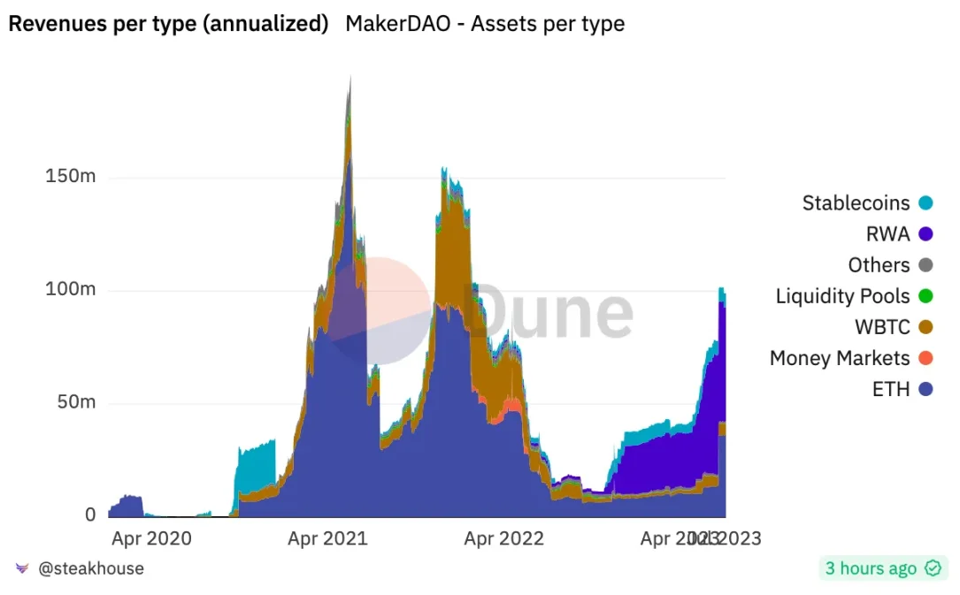The width and height of the screenshot is (960, 595).
Task: Click the Apr 2020 x-axis label
Action: click(151, 538)
